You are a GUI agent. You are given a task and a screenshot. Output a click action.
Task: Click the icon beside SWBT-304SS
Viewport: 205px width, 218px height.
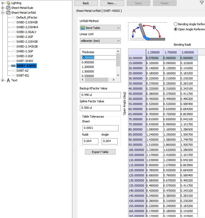(13, 61)
